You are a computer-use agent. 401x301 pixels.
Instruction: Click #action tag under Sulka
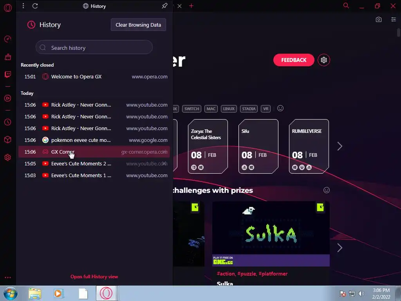[226, 274]
